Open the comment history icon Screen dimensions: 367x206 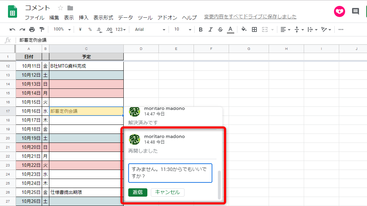[x=355, y=11]
